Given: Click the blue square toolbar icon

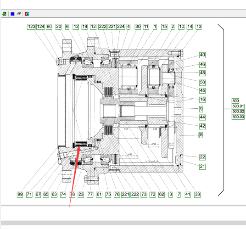Looking at the screenshot, I should pyautogui.click(x=12, y=14).
